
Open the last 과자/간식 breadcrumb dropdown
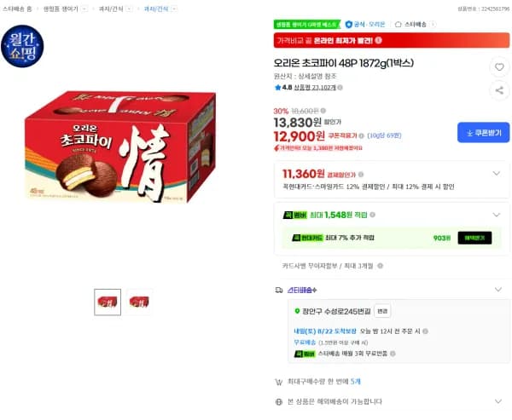[x=174, y=9]
